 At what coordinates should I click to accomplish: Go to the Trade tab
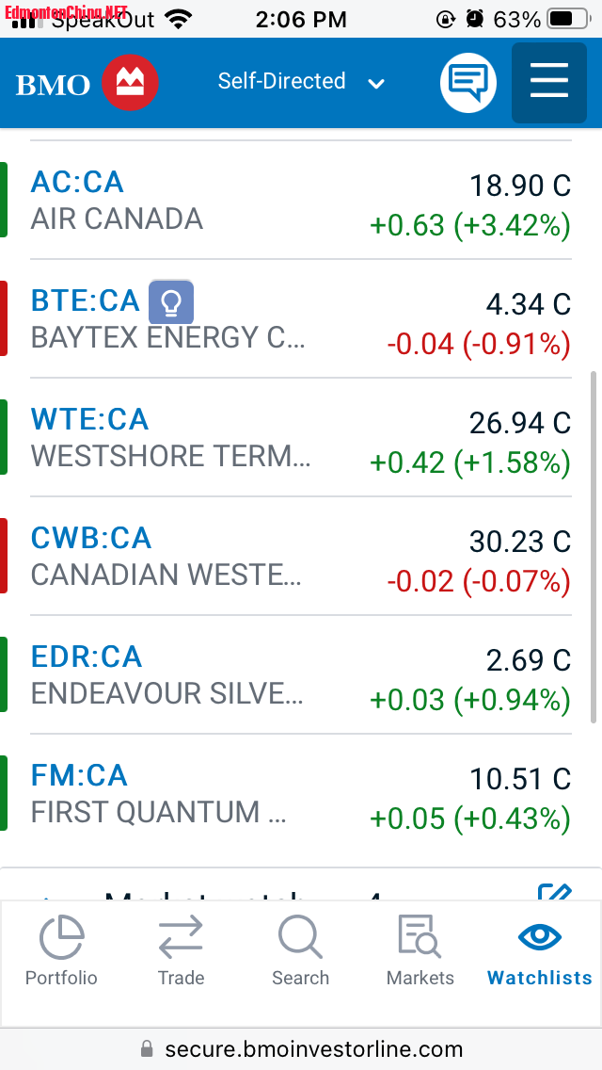click(181, 952)
